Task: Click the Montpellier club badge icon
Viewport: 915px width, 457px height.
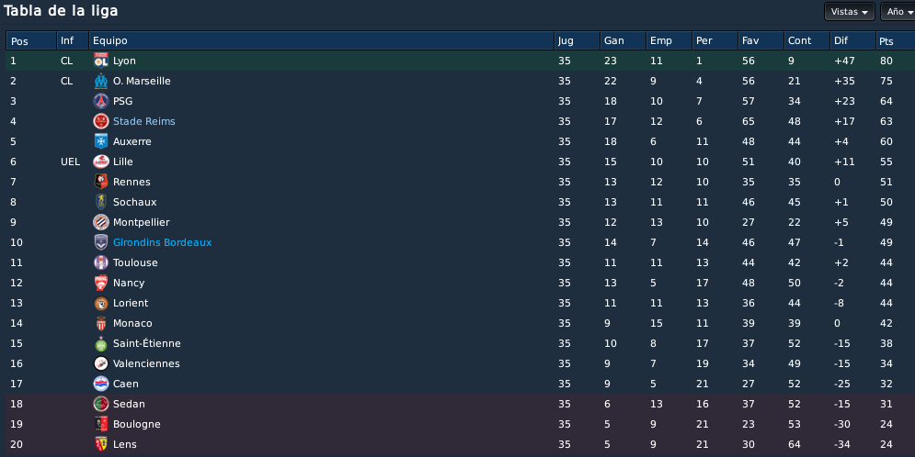Action: [101, 222]
